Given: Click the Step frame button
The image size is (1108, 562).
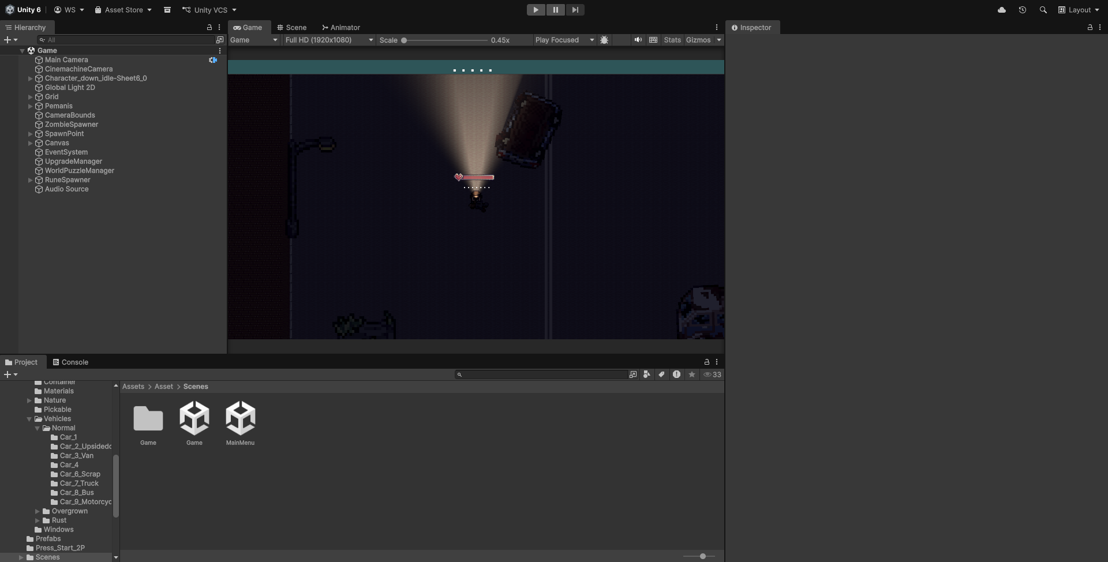Looking at the screenshot, I should pos(575,10).
